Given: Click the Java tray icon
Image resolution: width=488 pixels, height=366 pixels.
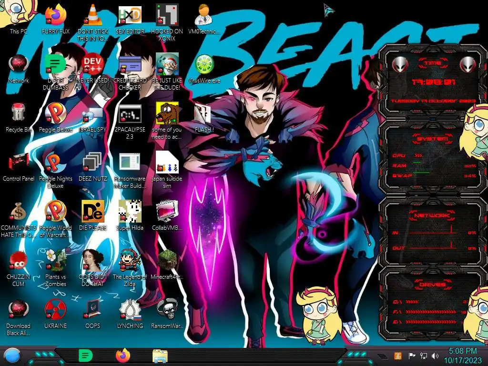Looking at the screenshot, I should (398, 356).
